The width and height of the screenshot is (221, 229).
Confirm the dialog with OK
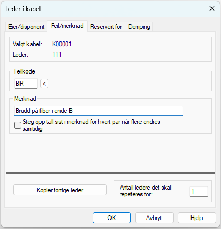click(x=112, y=218)
